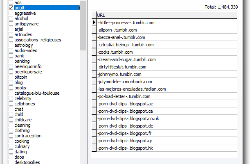
Task: Select the highlighted adult list label
Action: point(47,8)
